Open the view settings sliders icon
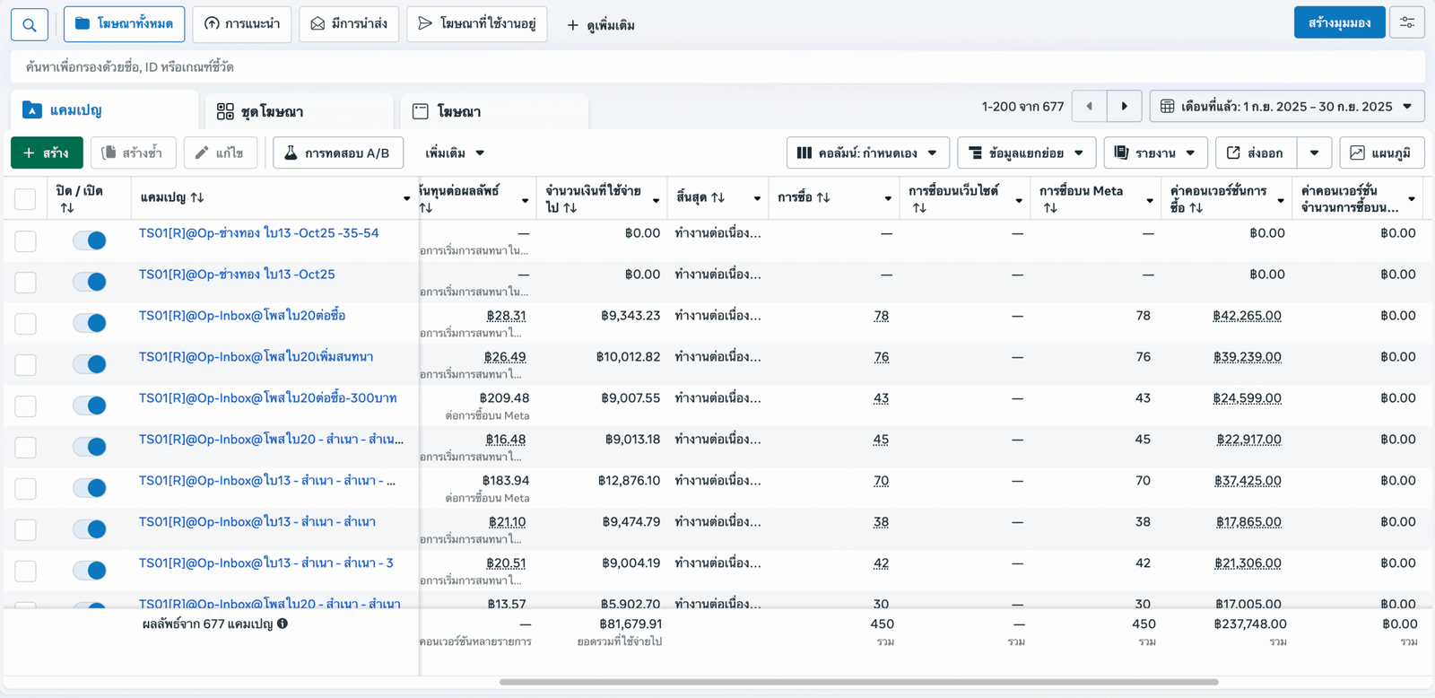Screen dimensions: 1435x698 pyautogui.click(x=1406, y=22)
